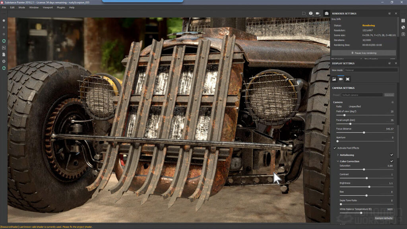Click the Saturation value 0.89
This screenshot has height=229, width=407.
click(x=390, y=166)
